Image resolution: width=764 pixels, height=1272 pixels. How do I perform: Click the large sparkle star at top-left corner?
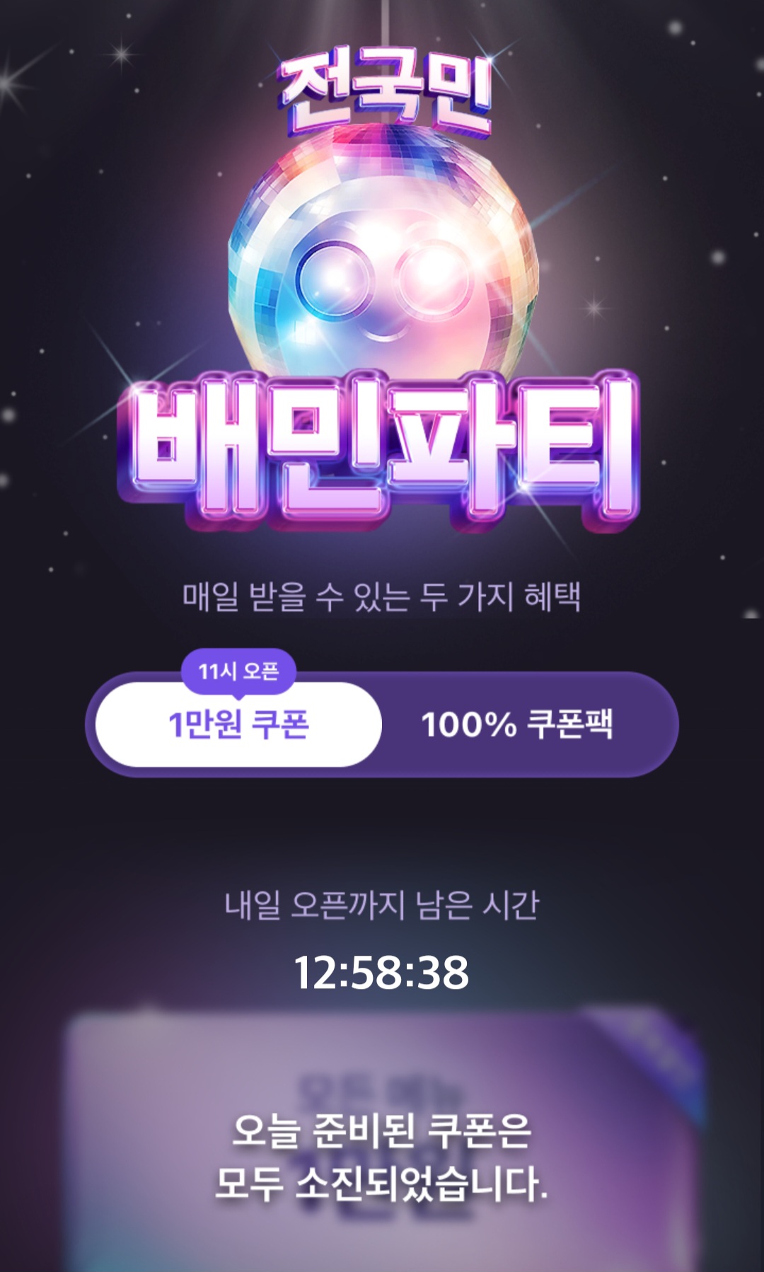(10, 83)
